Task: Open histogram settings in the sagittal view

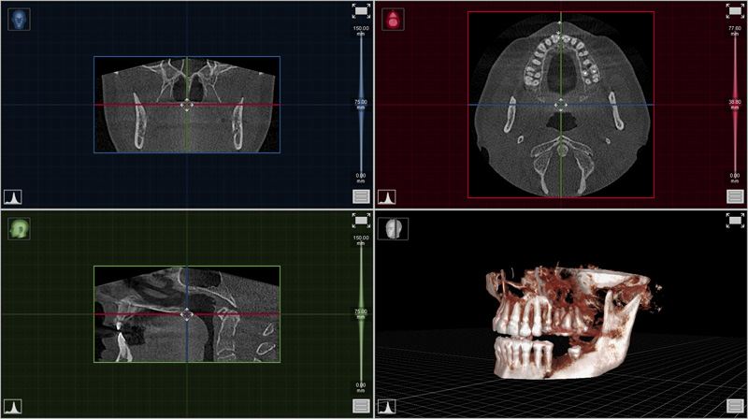Action: (x=14, y=407)
